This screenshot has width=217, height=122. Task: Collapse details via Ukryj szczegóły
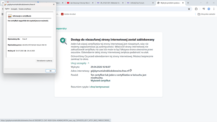80,63
